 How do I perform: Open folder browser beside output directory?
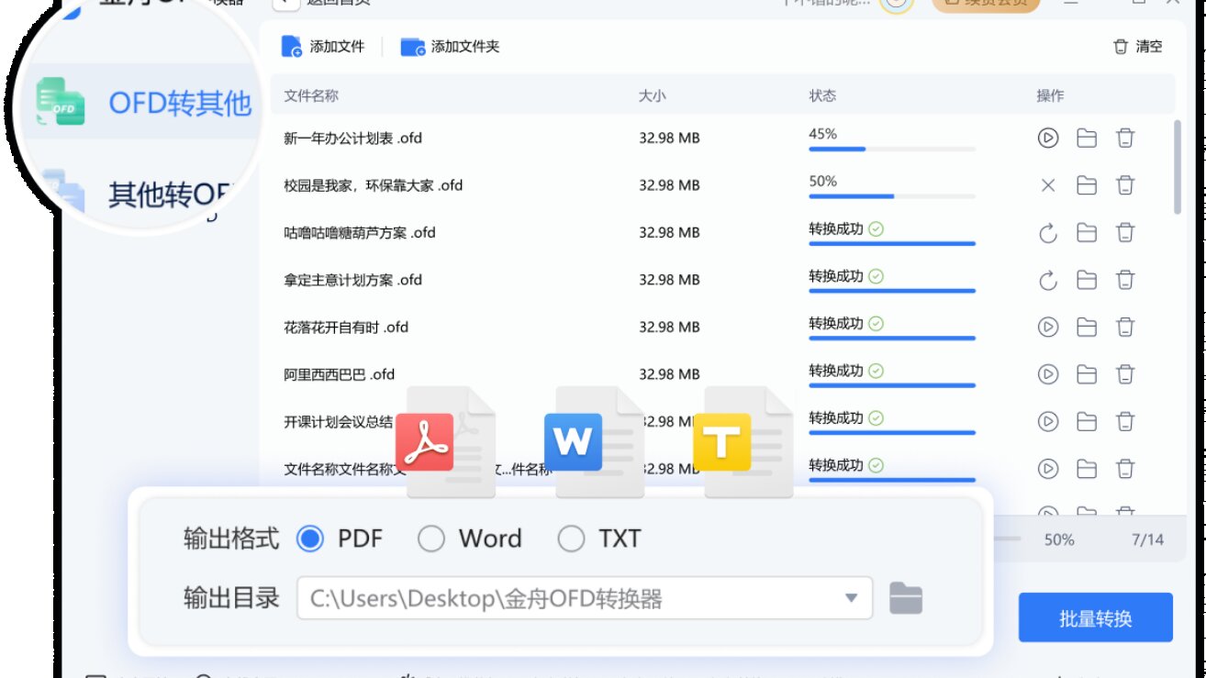click(905, 597)
